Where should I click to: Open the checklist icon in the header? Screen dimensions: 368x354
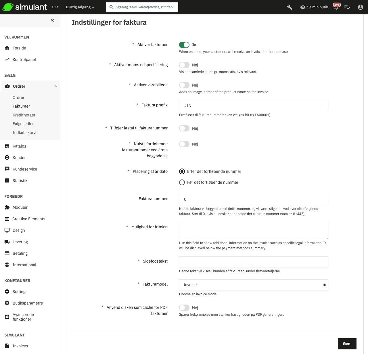pos(347,7)
